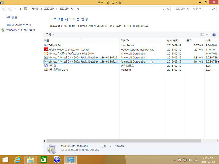Show hidden tray icons arrow
Image resolution: width=219 pixels, height=164 pixels.
pos(175,160)
